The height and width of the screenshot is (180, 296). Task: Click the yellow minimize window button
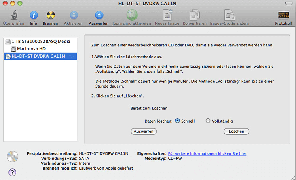pyautogui.click(x=13, y=3)
